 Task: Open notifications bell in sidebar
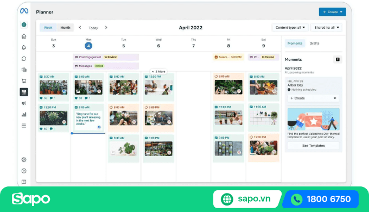(x=24, y=48)
